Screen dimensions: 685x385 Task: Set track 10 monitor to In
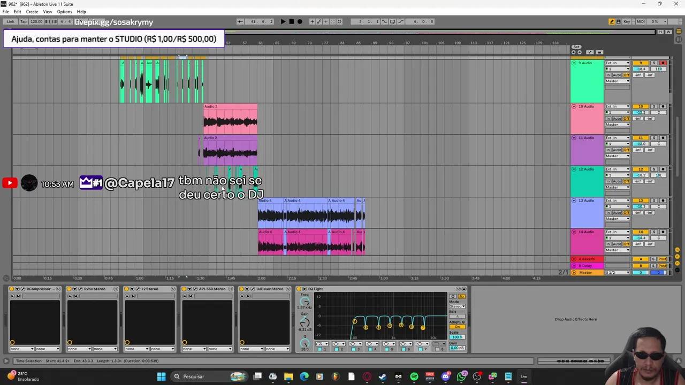pyautogui.click(x=608, y=118)
